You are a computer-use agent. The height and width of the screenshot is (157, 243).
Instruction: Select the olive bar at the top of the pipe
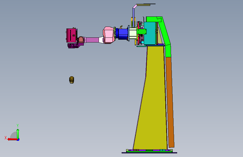143,5
